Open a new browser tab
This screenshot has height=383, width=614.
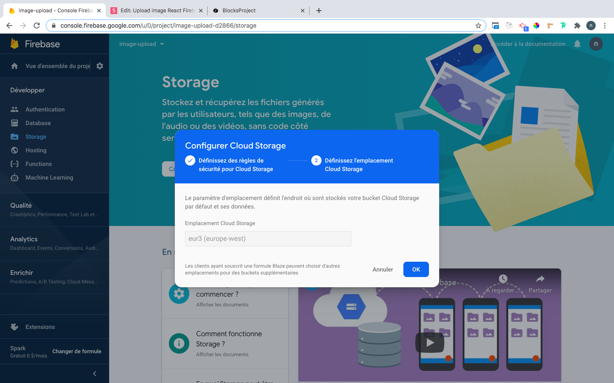pos(319,11)
